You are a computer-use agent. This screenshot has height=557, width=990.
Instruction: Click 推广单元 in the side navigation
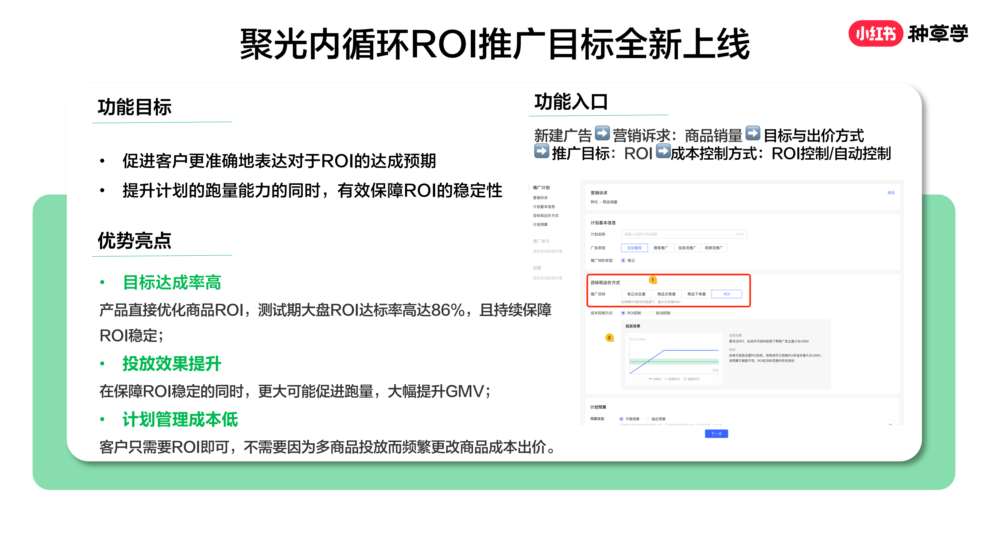[541, 241]
